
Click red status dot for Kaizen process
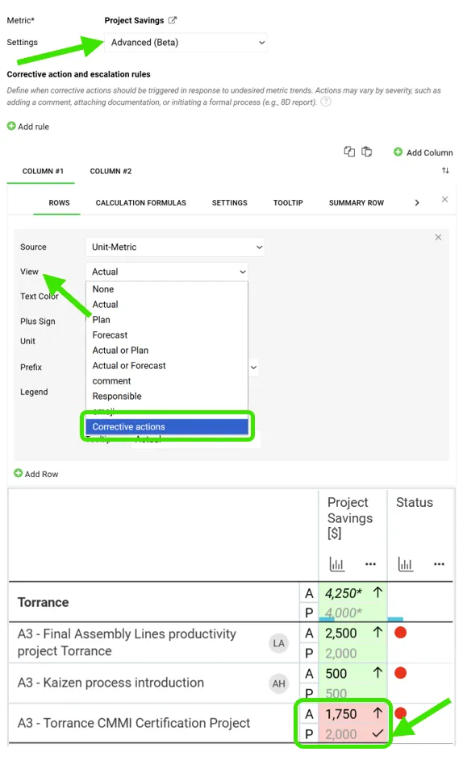tap(400, 673)
